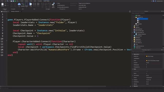
Task: Click the green run arrow in quick access bar
Action: [x=15, y=1]
